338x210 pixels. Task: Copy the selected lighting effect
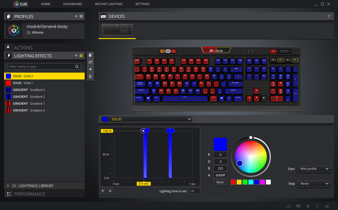(90, 55)
